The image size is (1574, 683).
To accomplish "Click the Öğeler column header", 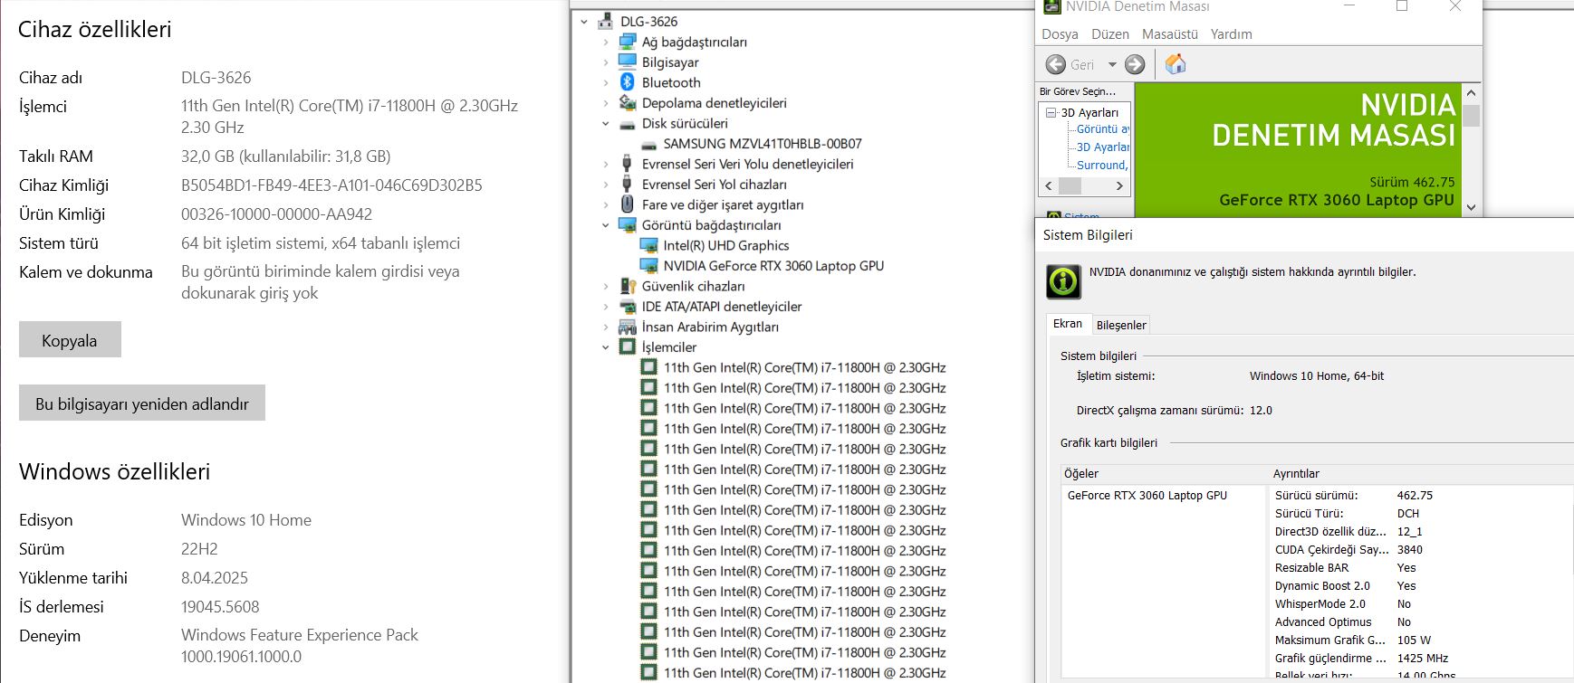I will [1166, 474].
